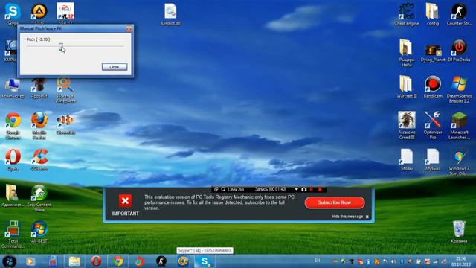Switch to Counter-Strike in the taskbar
The image size is (476, 268).
coord(161,261)
